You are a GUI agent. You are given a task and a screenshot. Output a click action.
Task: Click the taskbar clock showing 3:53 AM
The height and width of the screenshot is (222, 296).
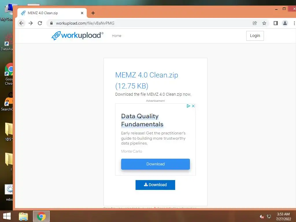click(x=283, y=217)
